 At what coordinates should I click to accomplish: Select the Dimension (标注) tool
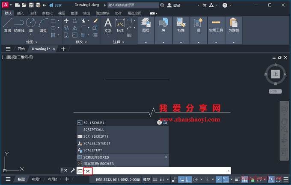coord(120,26)
